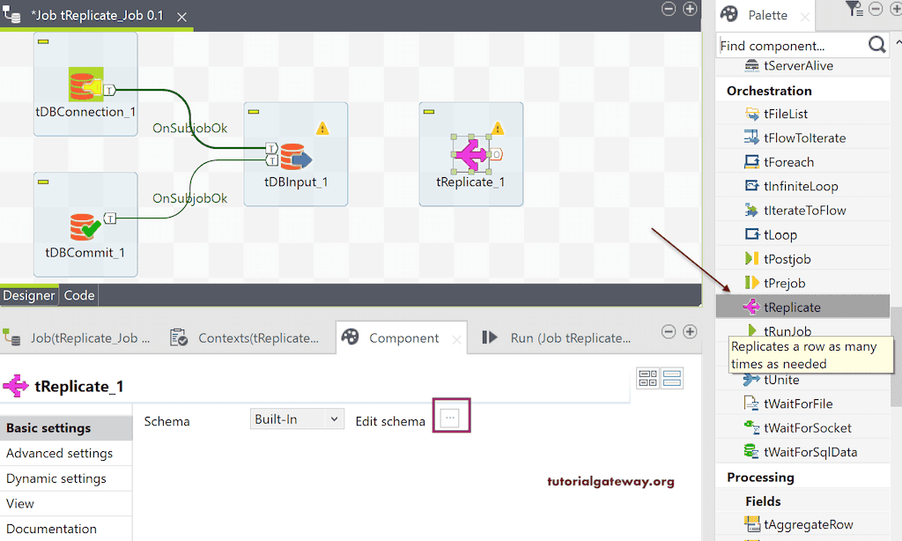Toggle the horizontal settings layout view

pos(672,377)
